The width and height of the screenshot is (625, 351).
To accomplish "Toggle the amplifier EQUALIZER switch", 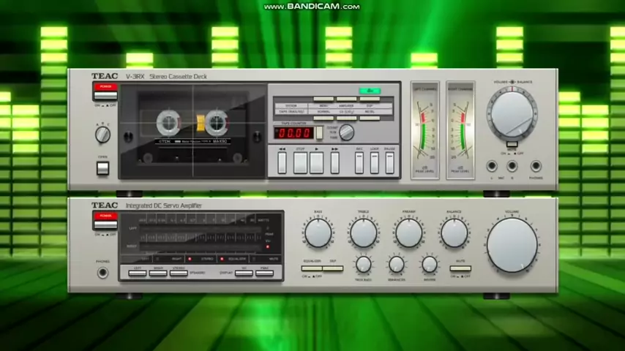I will tap(312, 268).
